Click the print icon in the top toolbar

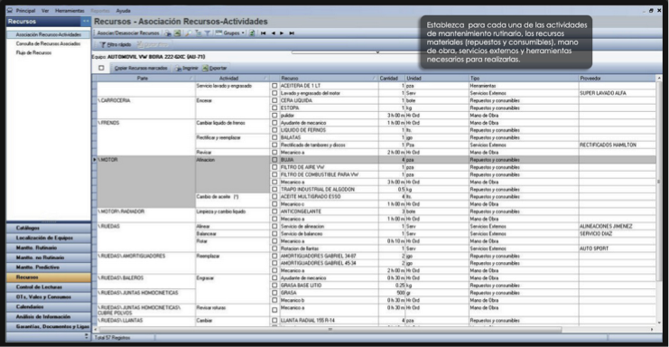point(168,33)
